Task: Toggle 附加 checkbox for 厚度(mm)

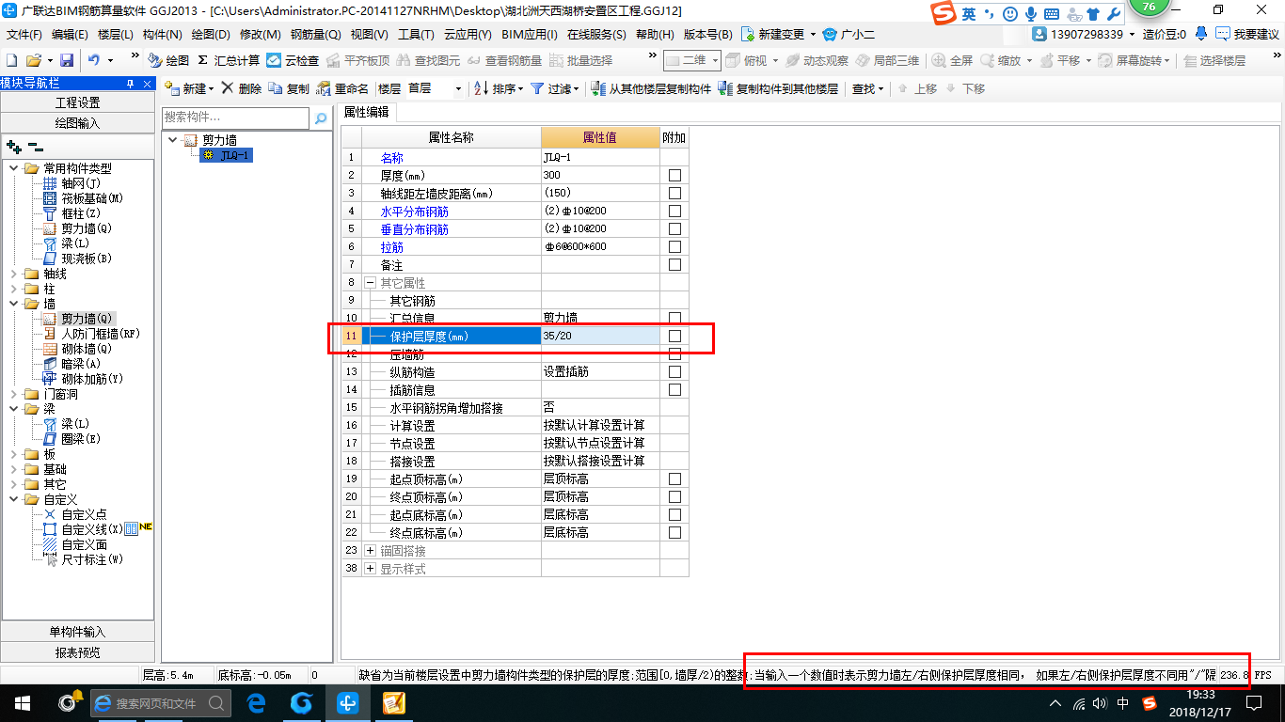Action: (x=674, y=176)
